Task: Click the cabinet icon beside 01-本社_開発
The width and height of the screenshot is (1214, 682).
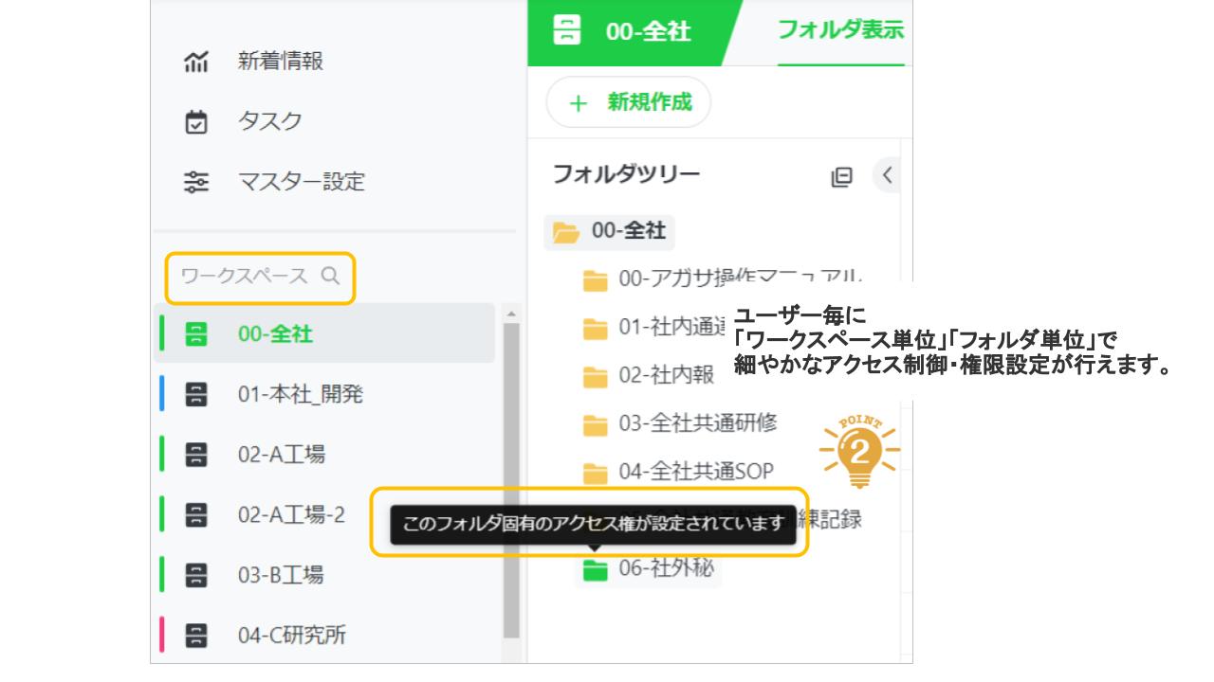Action: [x=196, y=394]
